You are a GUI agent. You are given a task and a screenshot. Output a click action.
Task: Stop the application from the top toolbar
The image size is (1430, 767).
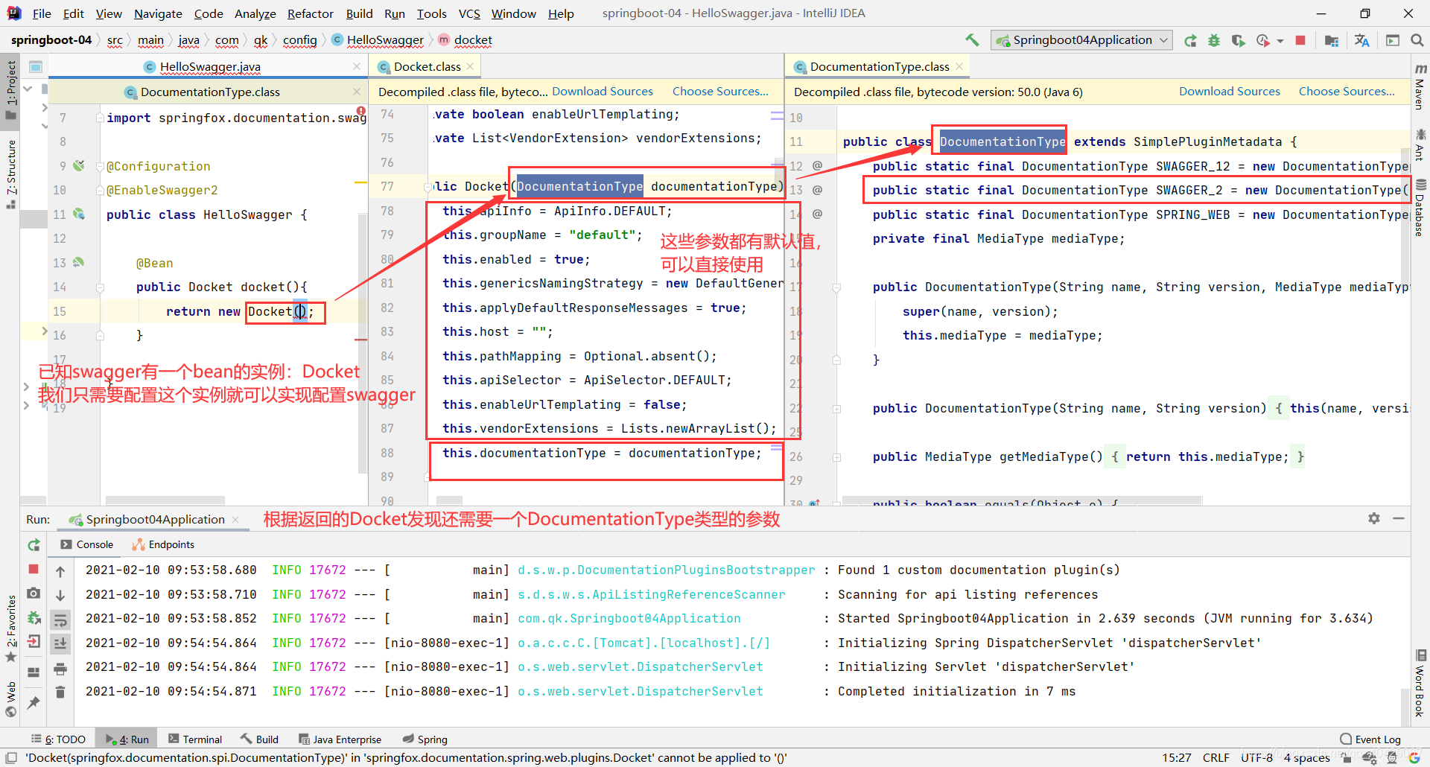1300,40
